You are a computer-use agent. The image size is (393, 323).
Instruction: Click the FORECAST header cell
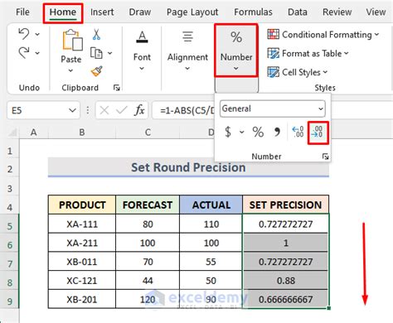pos(148,205)
